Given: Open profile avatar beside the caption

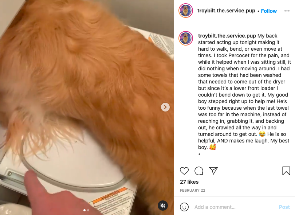Looking at the screenshot, I should click(186, 38).
